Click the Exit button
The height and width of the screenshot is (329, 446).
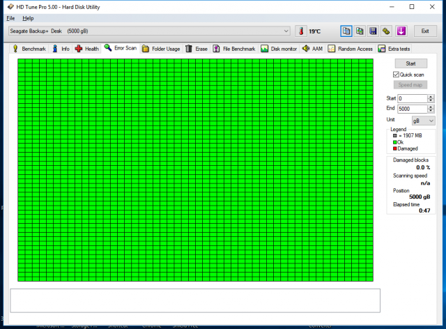pos(424,31)
